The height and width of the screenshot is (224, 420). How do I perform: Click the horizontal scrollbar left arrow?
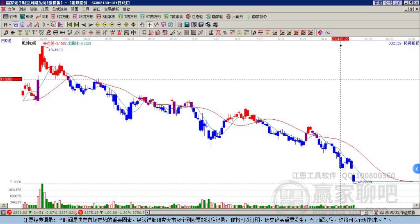148,213
